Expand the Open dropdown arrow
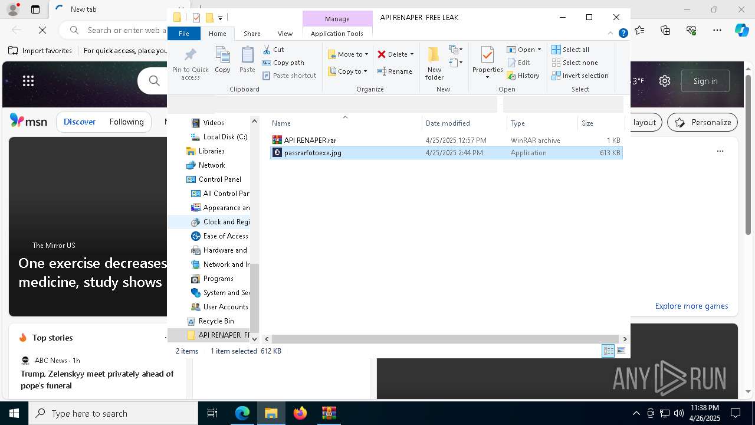755x425 pixels. click(x=539, y=50)
